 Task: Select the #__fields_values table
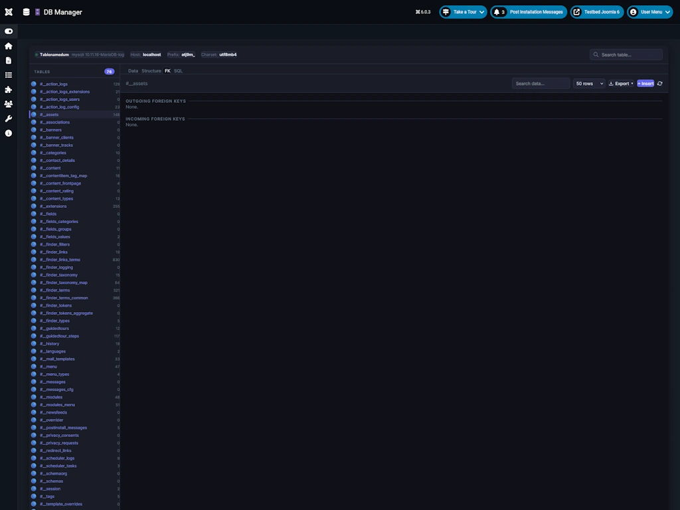[74, 237]
